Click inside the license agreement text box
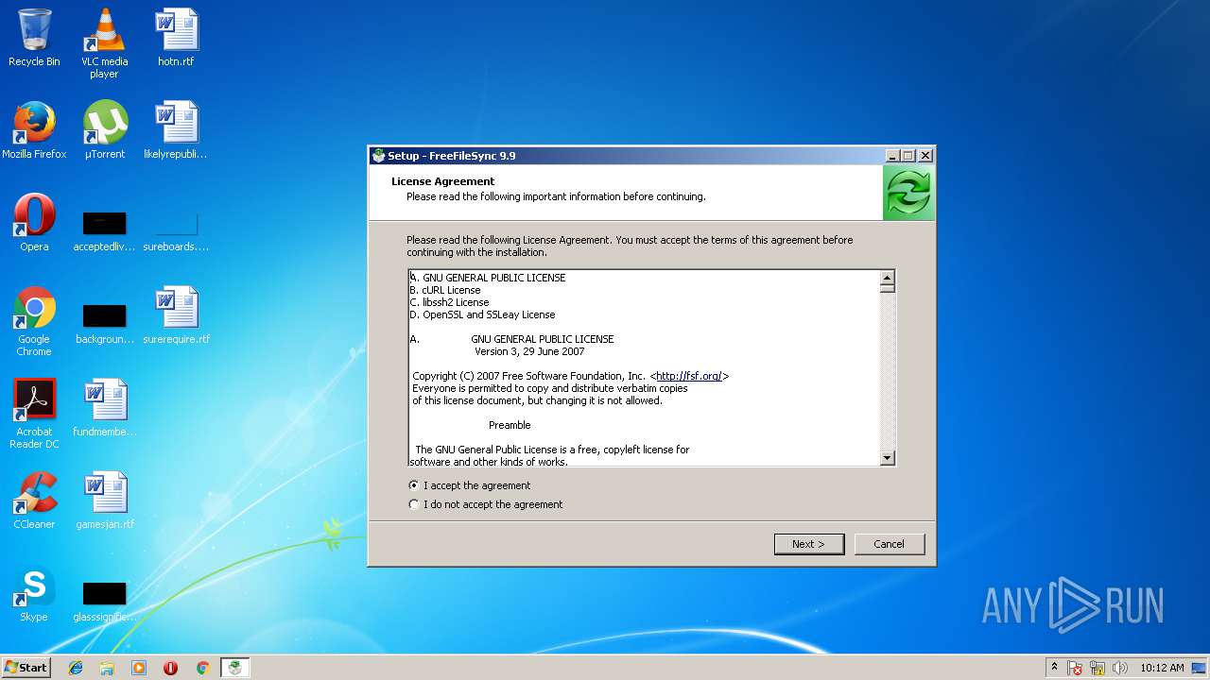The height and width of the screenshot is (680, 1210). (645, 368)
